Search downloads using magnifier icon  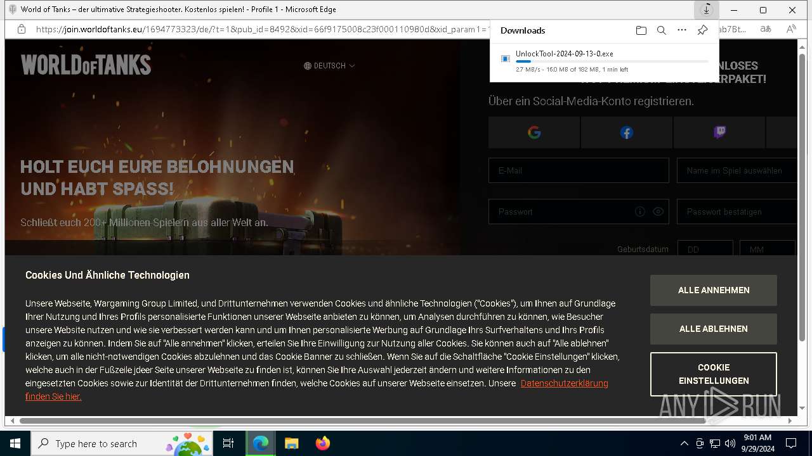click(662, 30)
